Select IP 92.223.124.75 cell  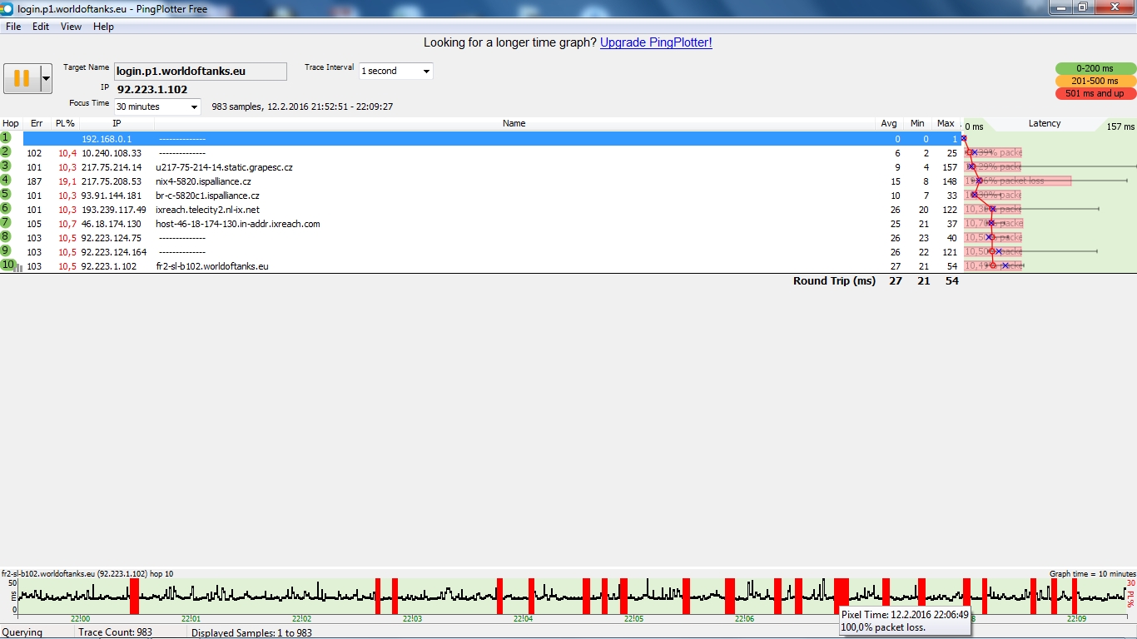point(112,238)
